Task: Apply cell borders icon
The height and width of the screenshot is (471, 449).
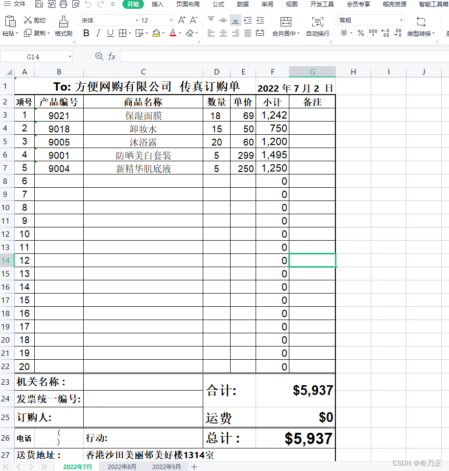Action: point(122,33)
